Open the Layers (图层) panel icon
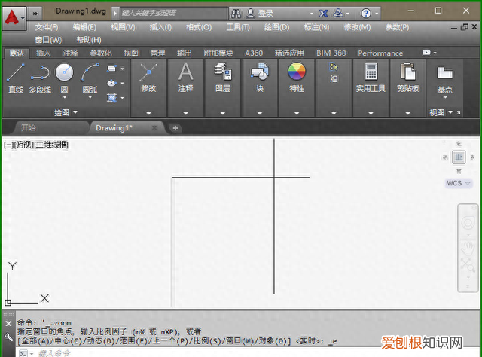 coord(223,77)
